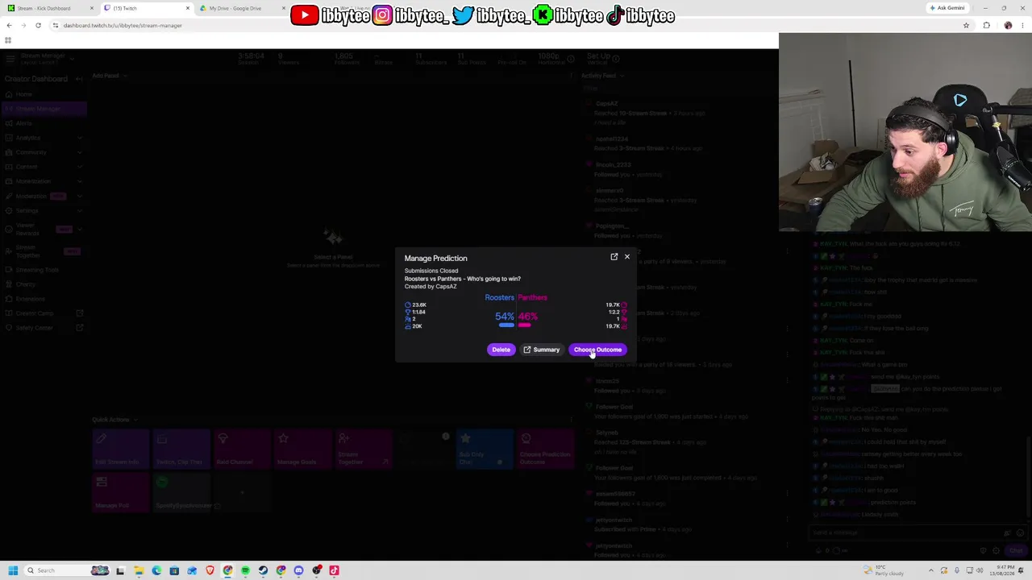
Task: Close the Twitch browser tab
Action: (x=188, y=8)
